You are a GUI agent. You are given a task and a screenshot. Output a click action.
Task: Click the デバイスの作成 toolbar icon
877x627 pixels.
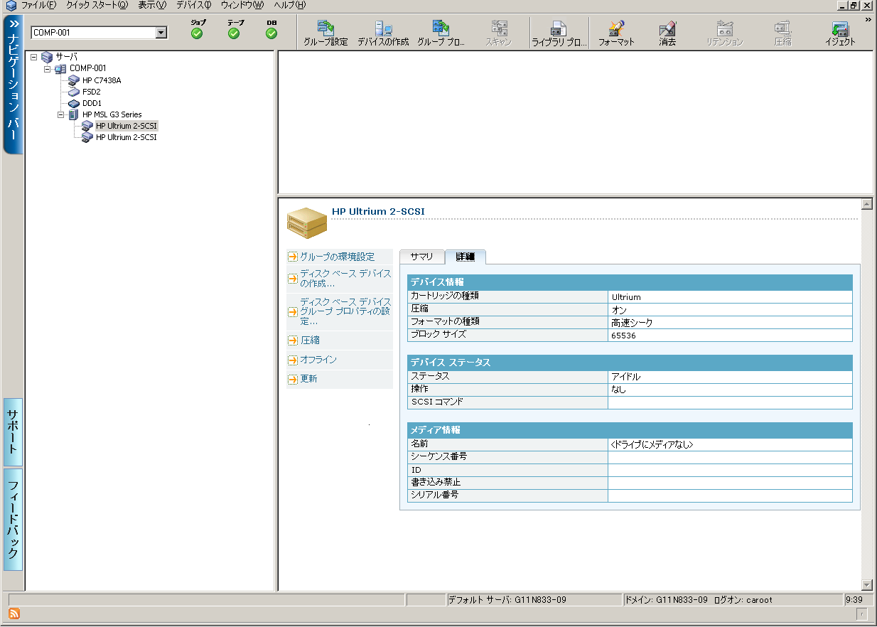point(383,33)
